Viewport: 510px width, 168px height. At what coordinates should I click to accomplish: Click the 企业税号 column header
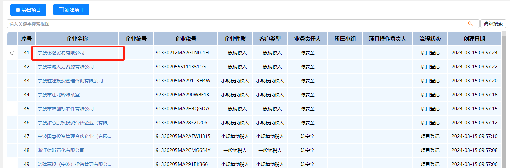pyautogui.click(x=186, y=39)
